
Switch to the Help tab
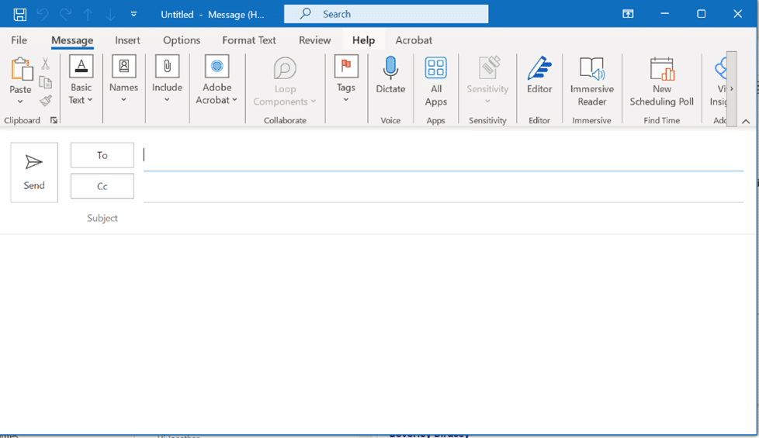click(363, 40)
